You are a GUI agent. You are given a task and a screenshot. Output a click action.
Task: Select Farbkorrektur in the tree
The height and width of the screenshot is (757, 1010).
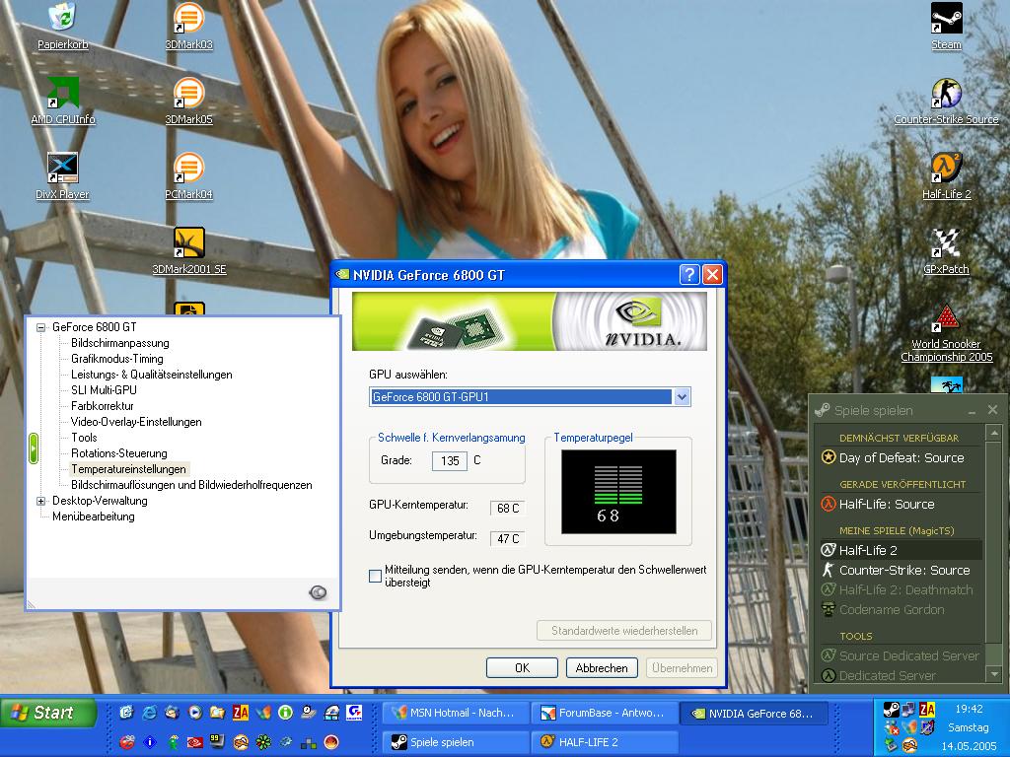pyautogui.click(x=103, y=406)
